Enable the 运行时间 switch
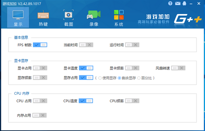The image size is (205, 131). pos(132,45)
